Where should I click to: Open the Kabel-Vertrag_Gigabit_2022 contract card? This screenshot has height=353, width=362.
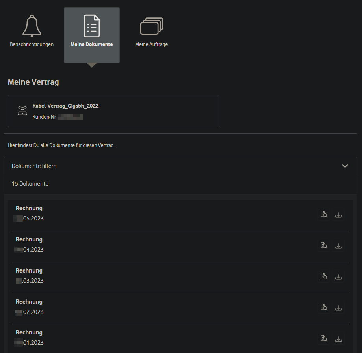(x=113, y=111)
